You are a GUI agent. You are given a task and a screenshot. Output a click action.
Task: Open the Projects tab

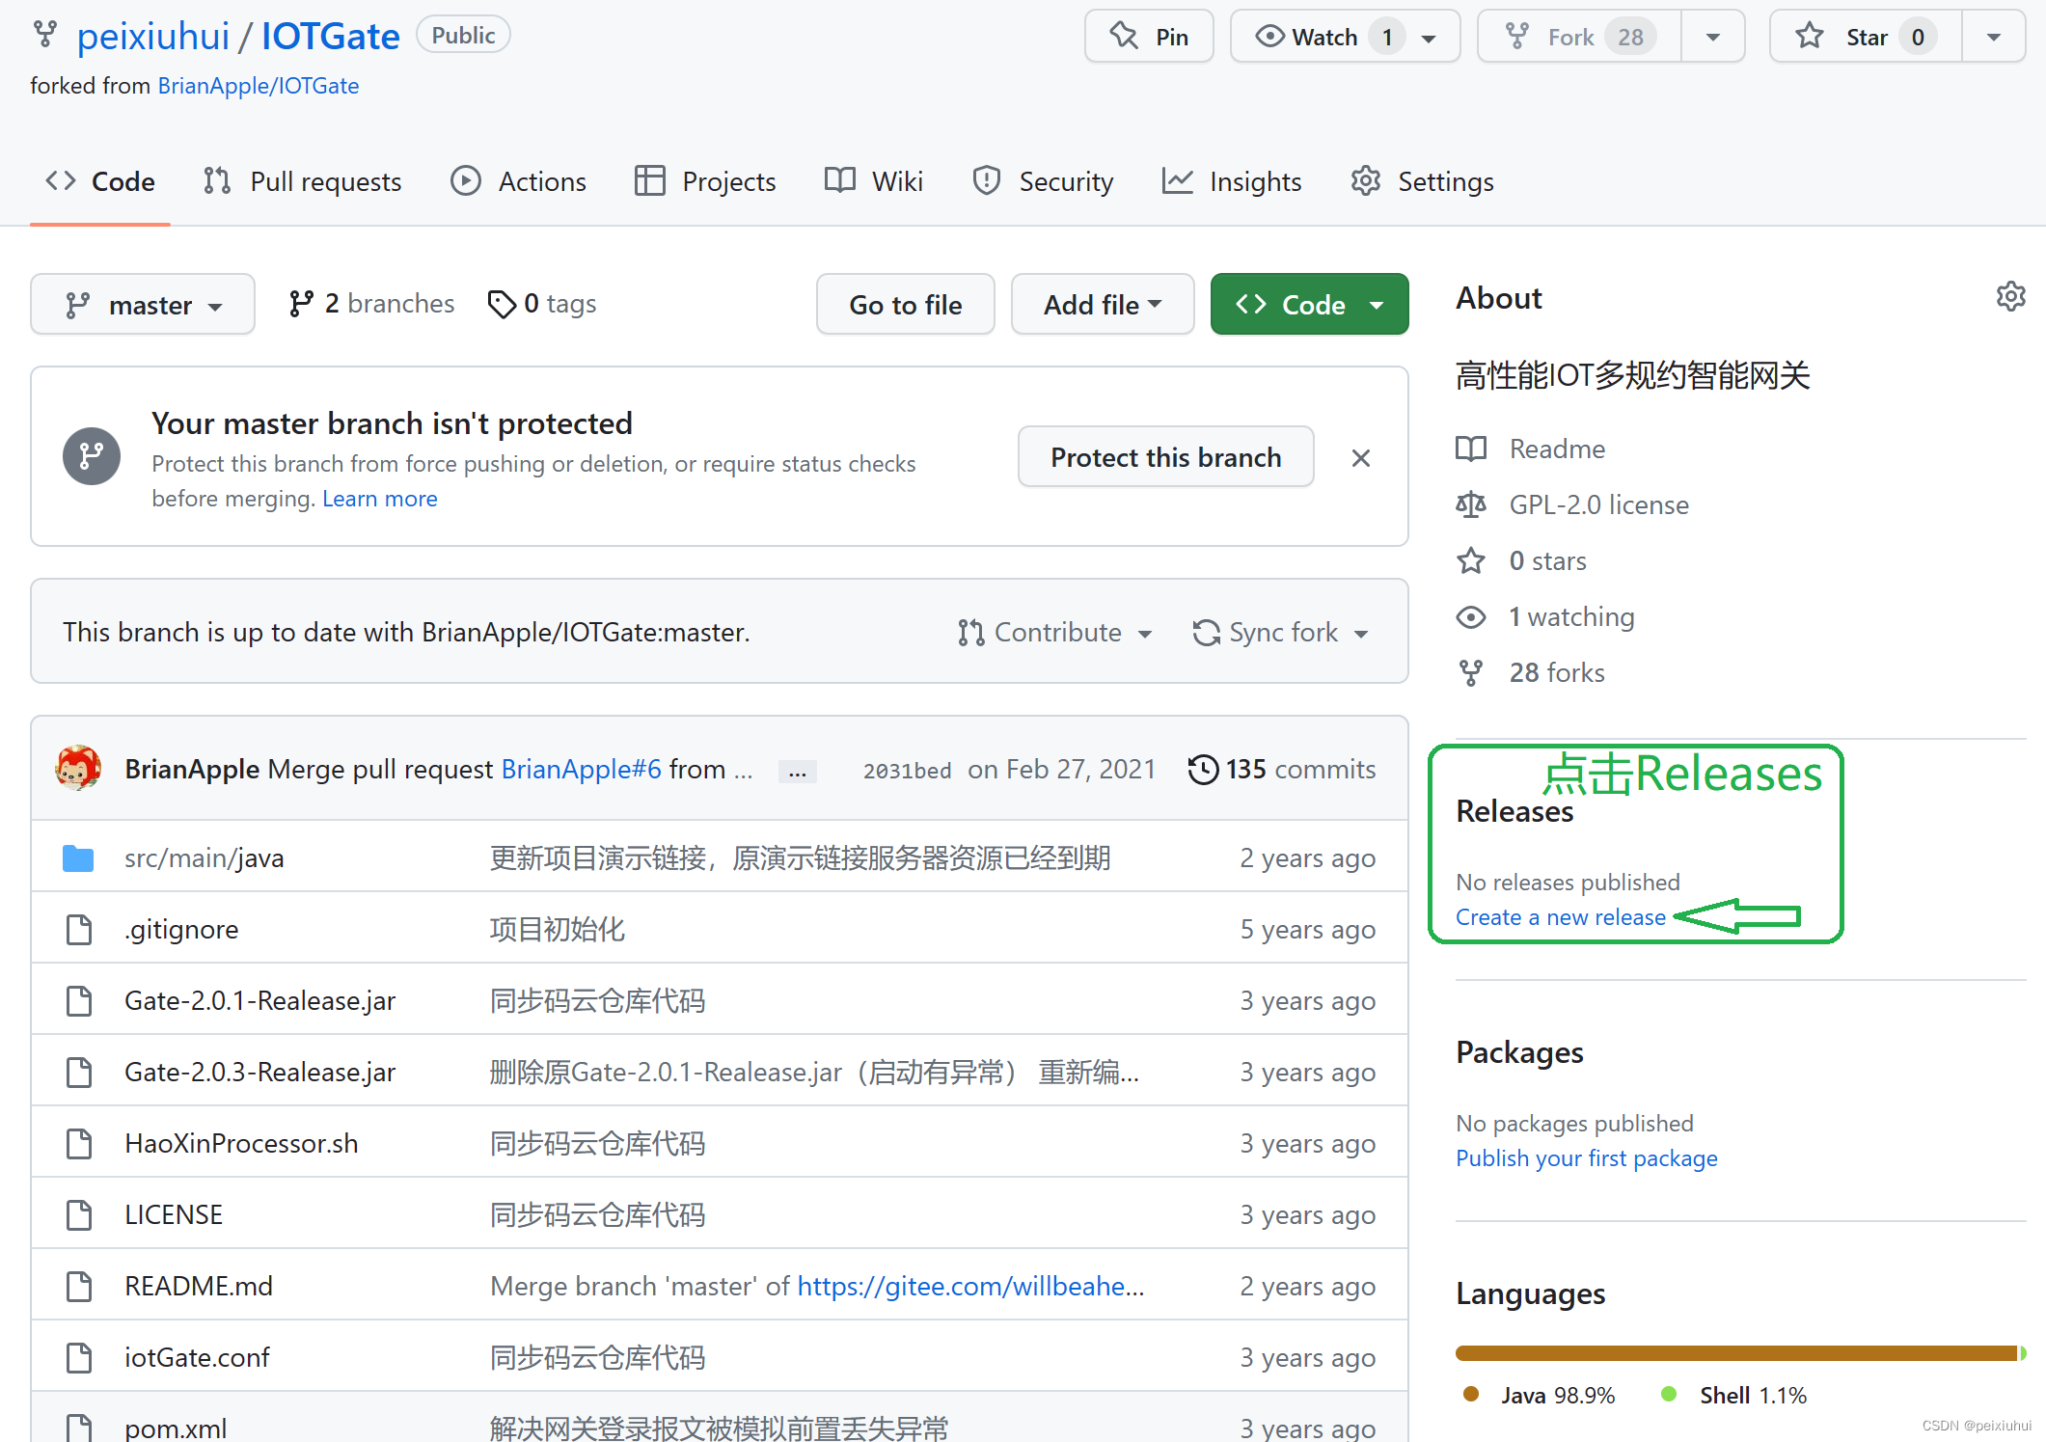tap(705, 181)
